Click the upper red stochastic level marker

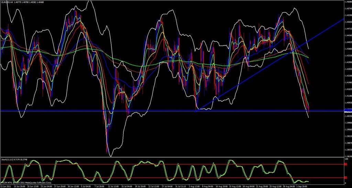[x=346, y=164]
